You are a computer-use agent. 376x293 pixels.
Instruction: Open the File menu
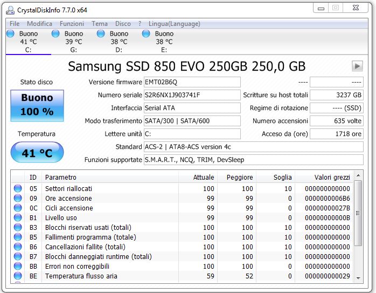[15, 24]
